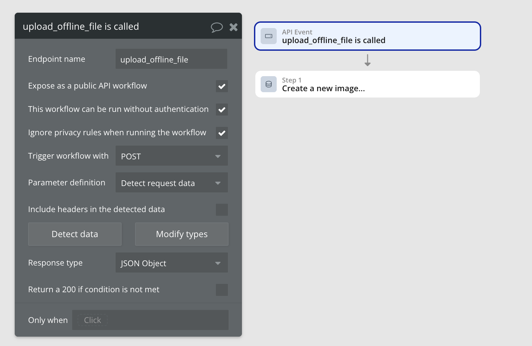Image resolution: width=532 pixels, height=346 pixels.
Task: Close the upload_offline_file property panel
Action: (234, 27)
